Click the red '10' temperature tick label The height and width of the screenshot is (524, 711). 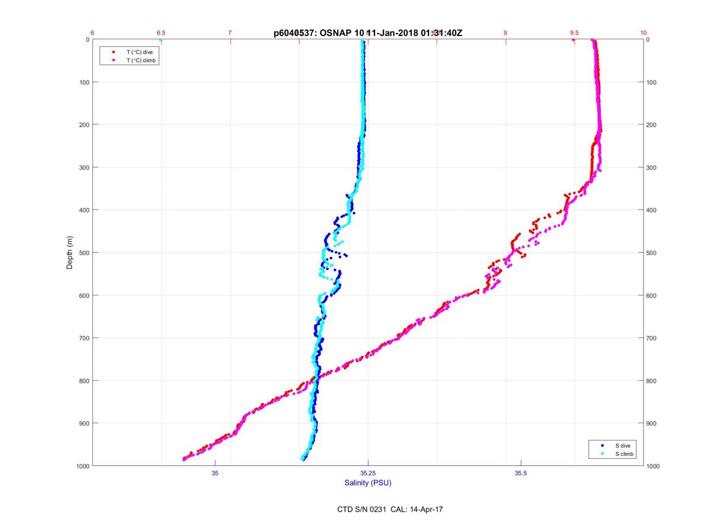(x=643, y=33)
